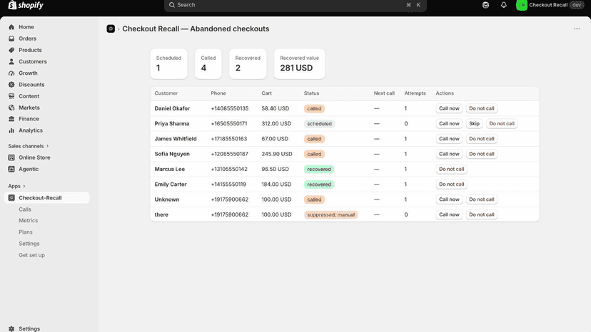Click the Content icon in sidebar
The width and height of the screenshot is (591, 332).
point(11,96)
